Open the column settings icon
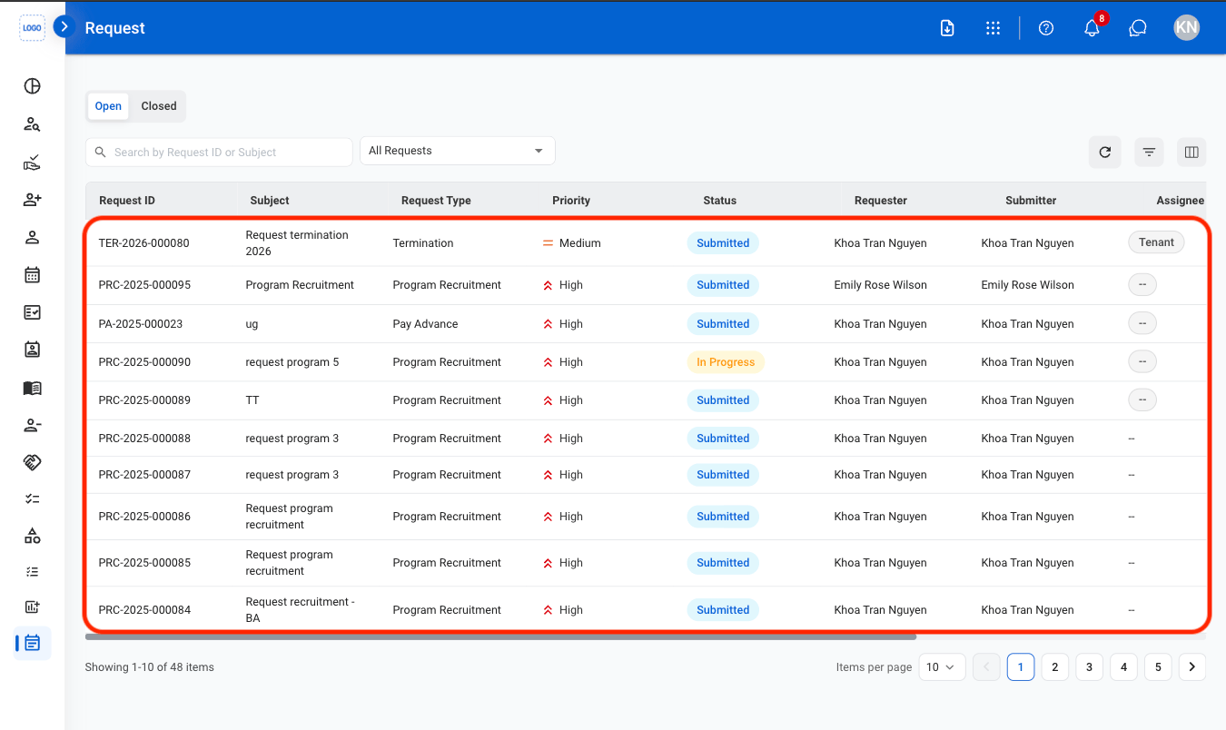 tap(1191, 153)
